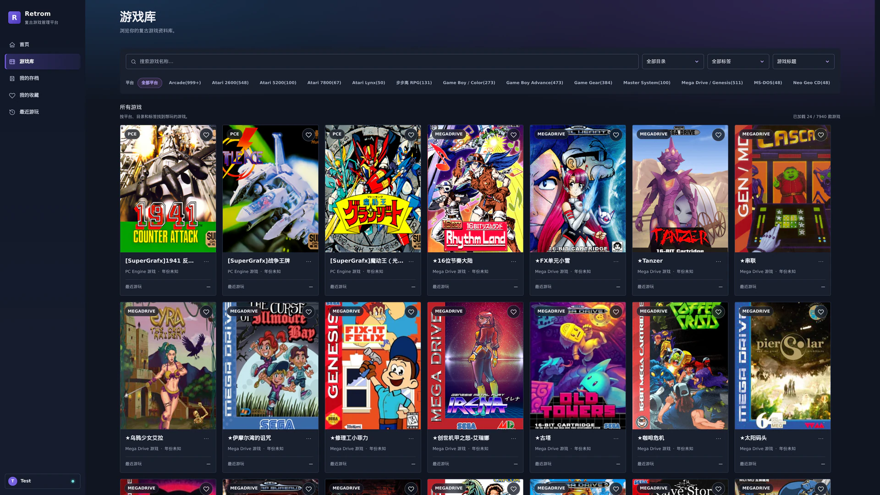Filter by Game Boy Advance(473)
Screen dimensions: 880x495
[x=534, y=83]
